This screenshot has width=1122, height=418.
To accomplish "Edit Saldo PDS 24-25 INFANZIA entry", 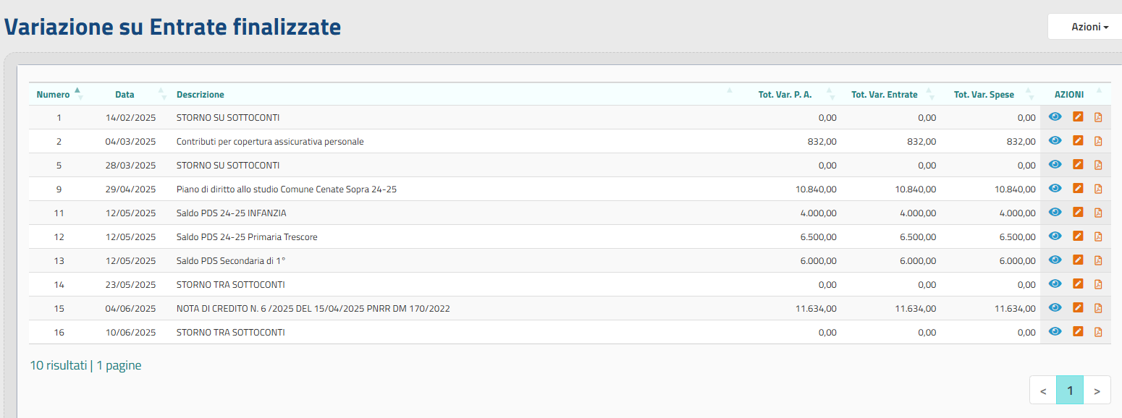I will point(1078,213).
